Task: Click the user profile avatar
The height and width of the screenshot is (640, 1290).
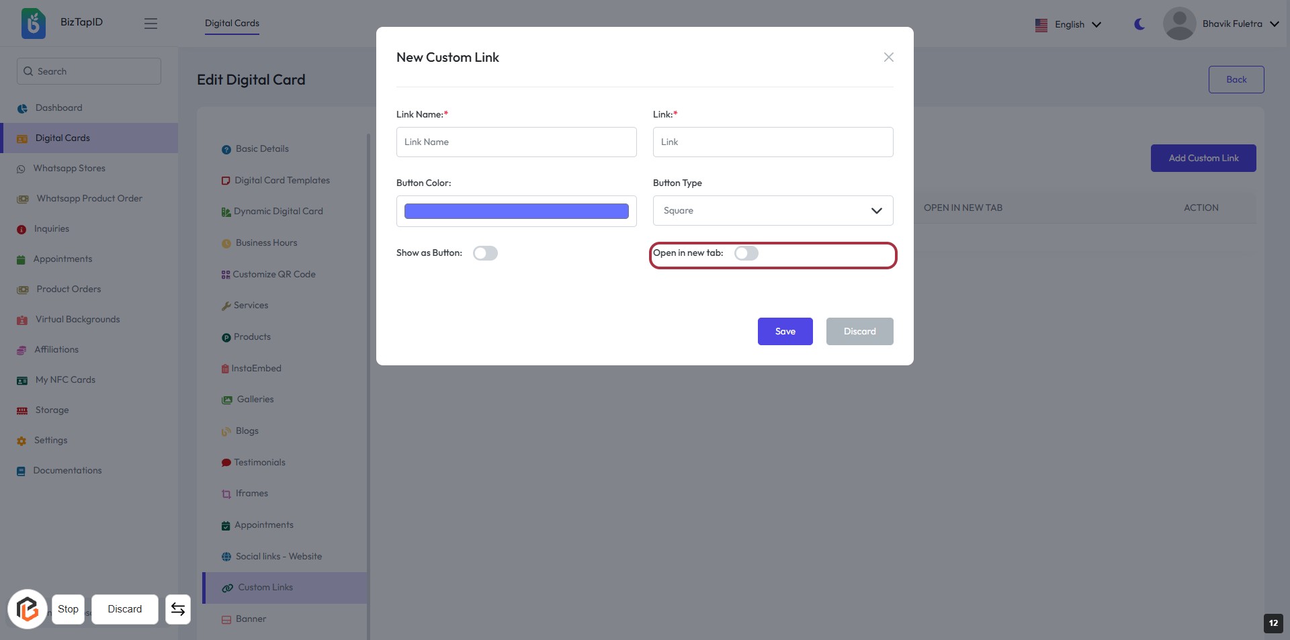Action: click(1179, 24)
